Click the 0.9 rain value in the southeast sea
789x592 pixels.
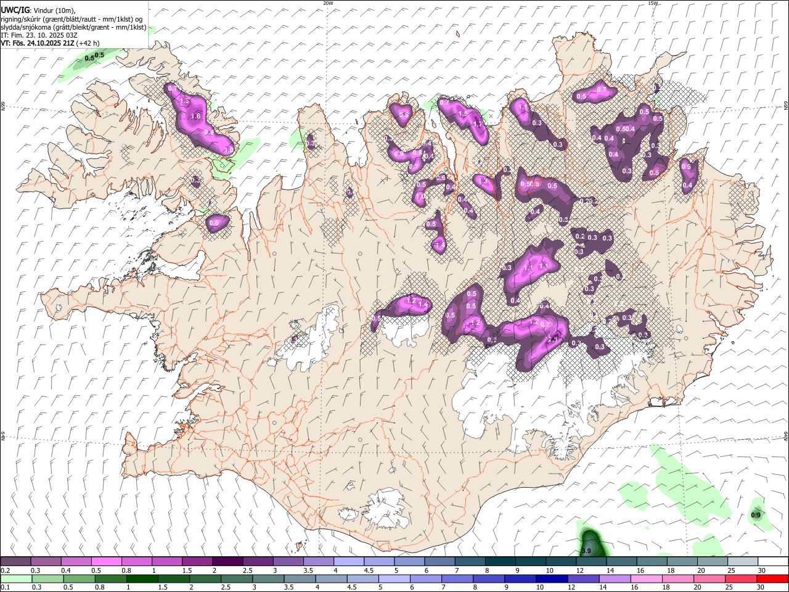(x=756, y=515)
